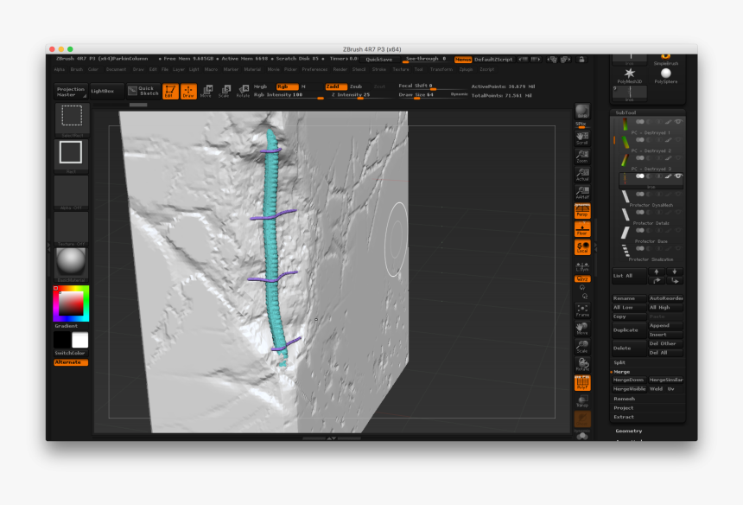Select the Draw mode icon
743x505 pixels.
(188, 91)
